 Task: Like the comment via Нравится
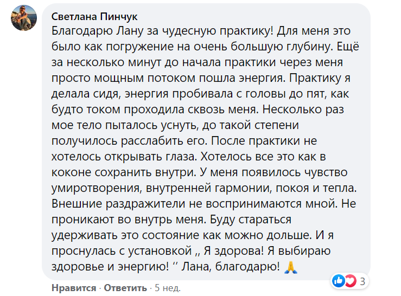[x=74, y=288]
